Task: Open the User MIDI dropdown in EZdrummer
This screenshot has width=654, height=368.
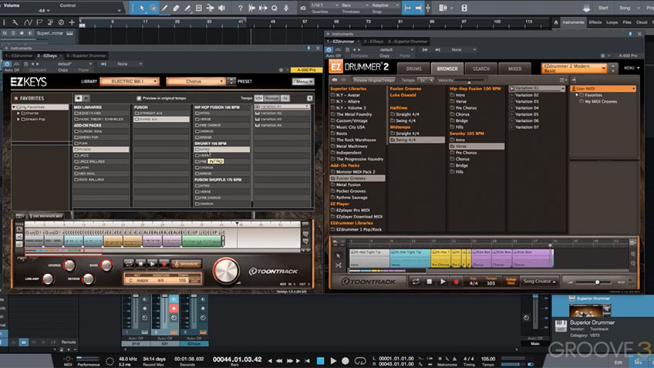Action: point(603,89)
